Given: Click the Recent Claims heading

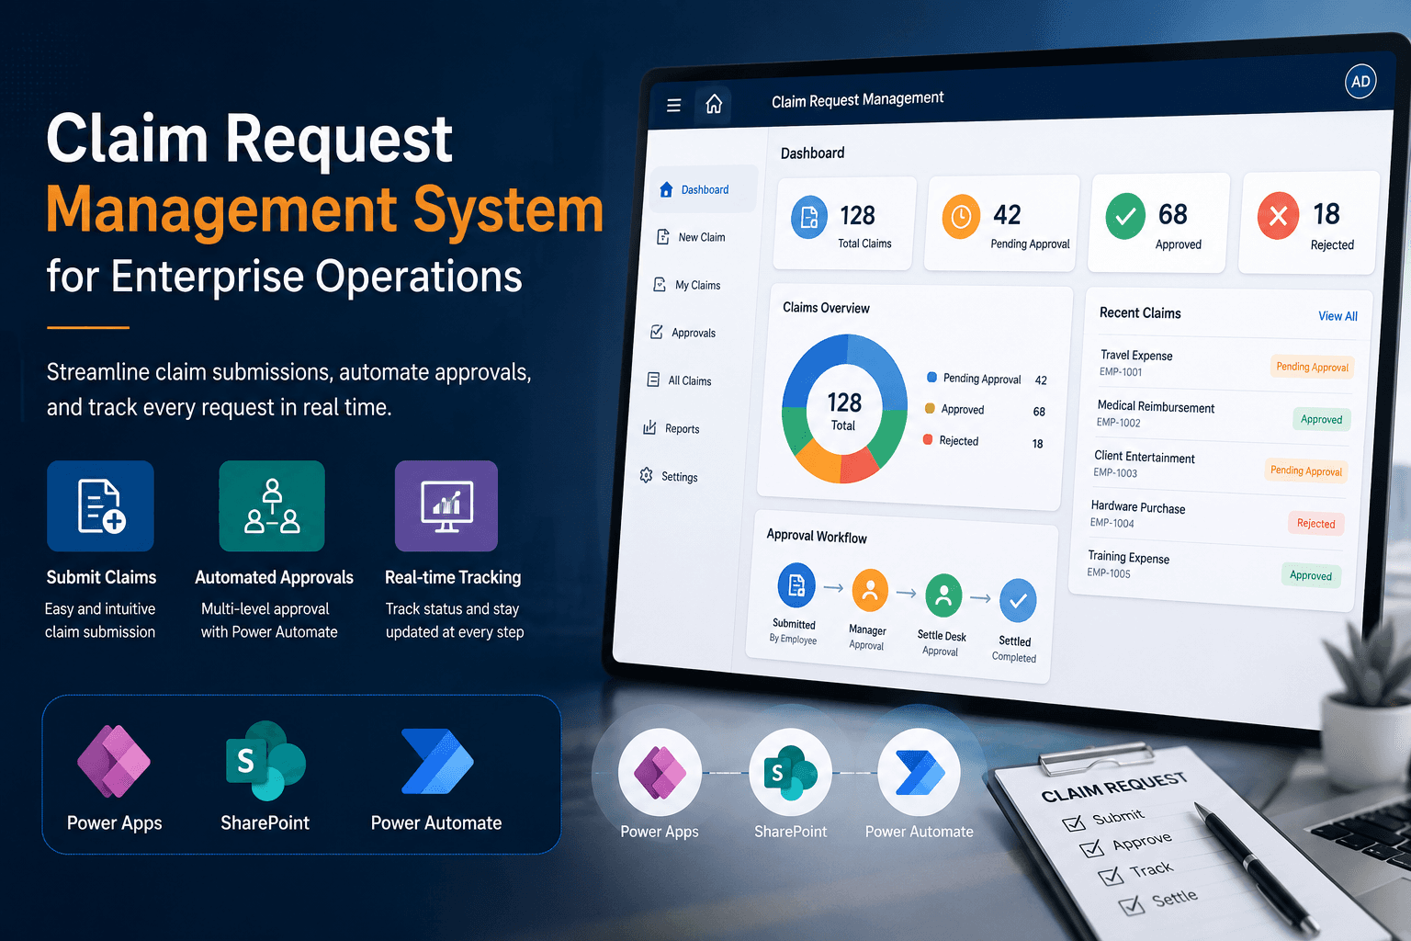Looking at the screenshot, I should point(1140,312).
